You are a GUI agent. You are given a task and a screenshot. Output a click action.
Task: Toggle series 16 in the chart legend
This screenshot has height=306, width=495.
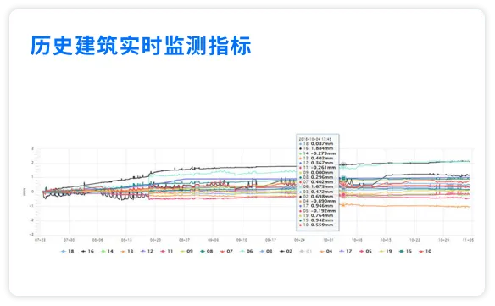[x=87, y=252]
